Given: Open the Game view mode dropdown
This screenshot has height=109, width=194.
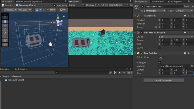Looking at the screenshot, I should [x=76, y=5].
